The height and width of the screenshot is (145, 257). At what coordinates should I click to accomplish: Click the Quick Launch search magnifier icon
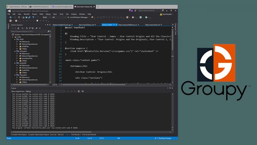tap(163, 10)
